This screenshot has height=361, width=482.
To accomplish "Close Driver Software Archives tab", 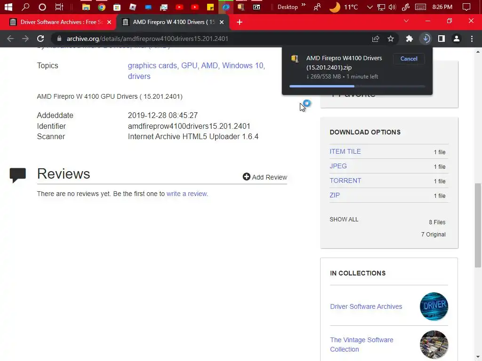I will [109, 22].
